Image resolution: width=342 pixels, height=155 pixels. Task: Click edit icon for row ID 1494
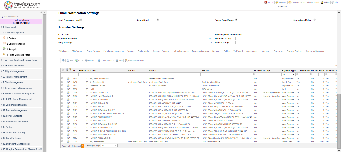coord(68,79)
